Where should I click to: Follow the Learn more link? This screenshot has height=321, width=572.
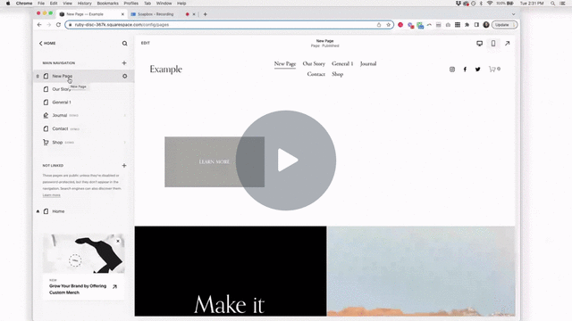point(52,195)
